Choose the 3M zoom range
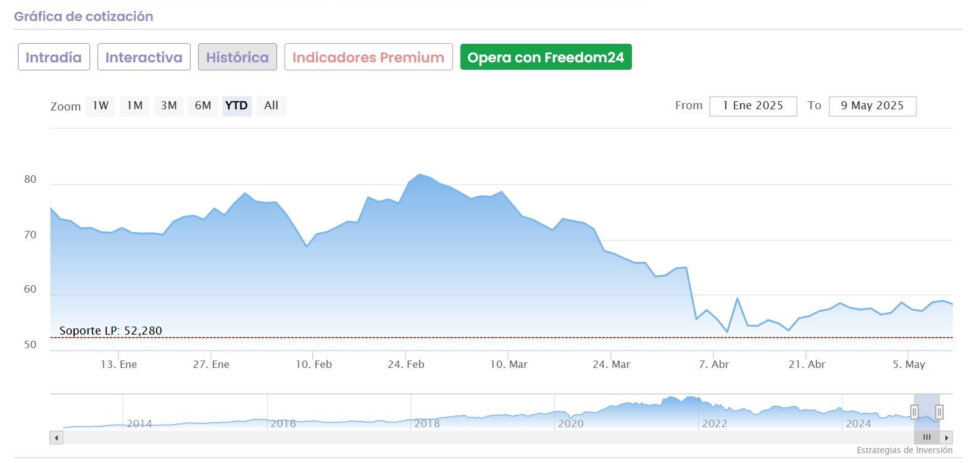 coord(168,106)
